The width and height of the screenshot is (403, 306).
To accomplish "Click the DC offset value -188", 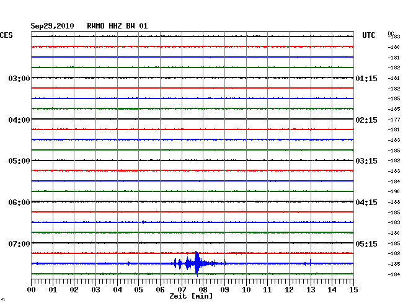I will coord(394,203).
